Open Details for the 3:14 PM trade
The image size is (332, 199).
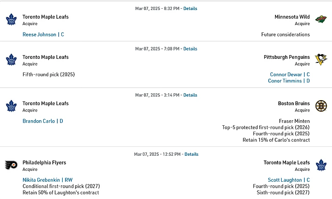click(190, 95)
